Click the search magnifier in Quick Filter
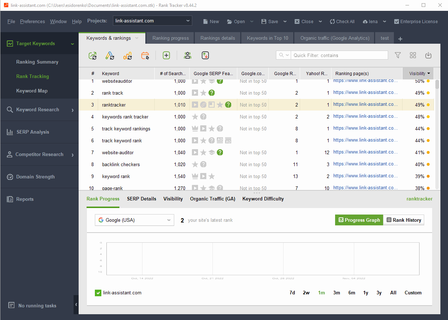 pos(281,55)
